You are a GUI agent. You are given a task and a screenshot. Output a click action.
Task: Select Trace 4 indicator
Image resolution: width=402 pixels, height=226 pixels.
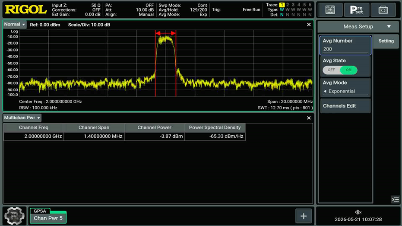pos(299,5)
